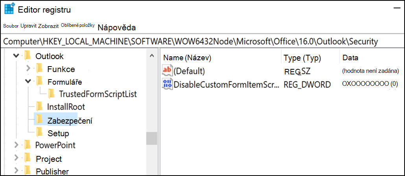The width and height of the screenshot is (405, 176).
Task: Open the Upravit menu
Action: click(28, 26)
